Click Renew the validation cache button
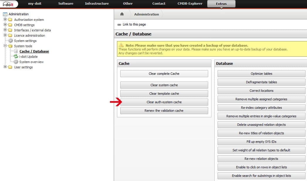This screenshot has width=307, height=181. click(164, 111)
